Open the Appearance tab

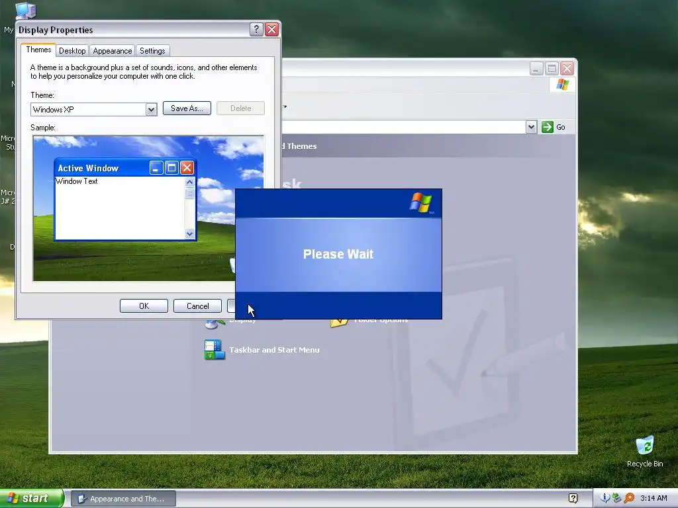[x=113, y=51]
